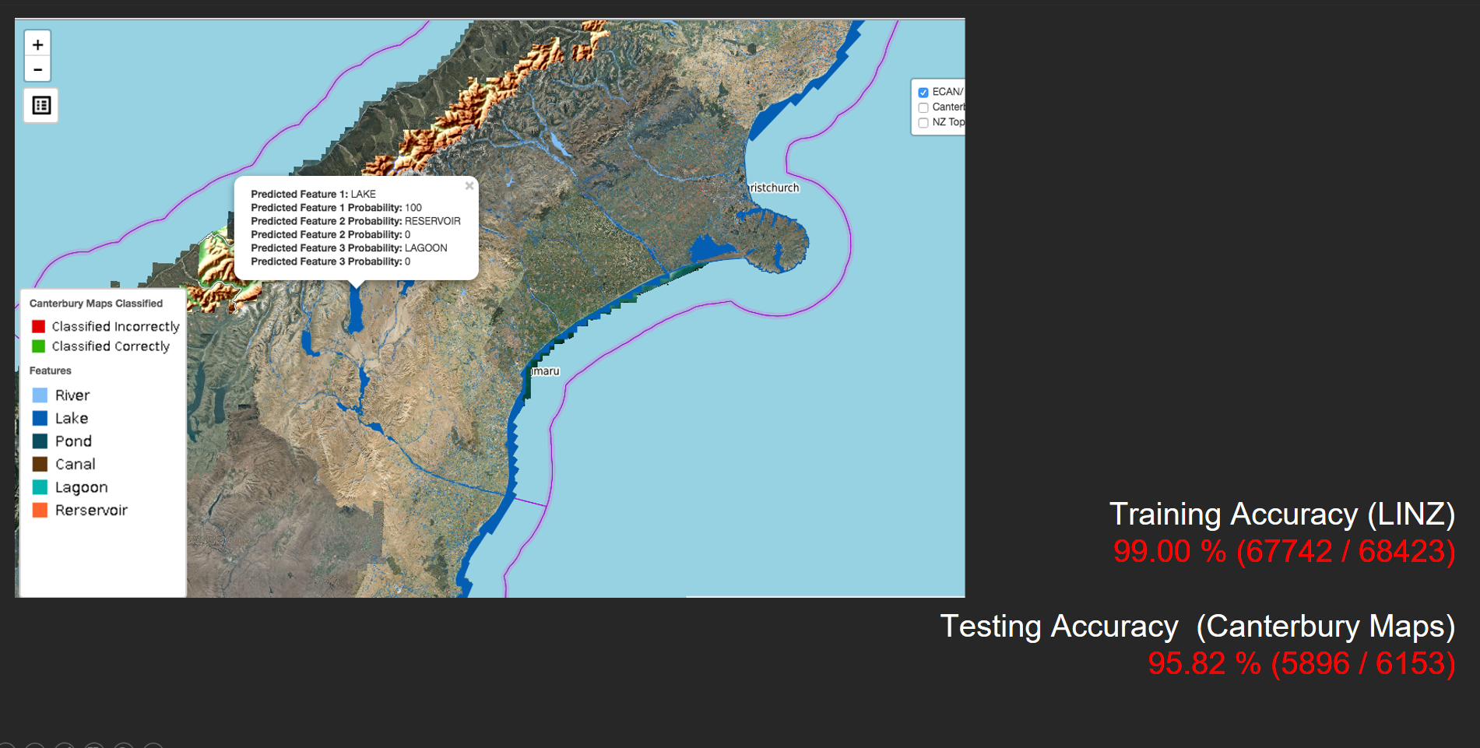Enable the Canterbury layer checkbox
Image resolution: width=1480 pixels, height=748 pixels.
923,107
